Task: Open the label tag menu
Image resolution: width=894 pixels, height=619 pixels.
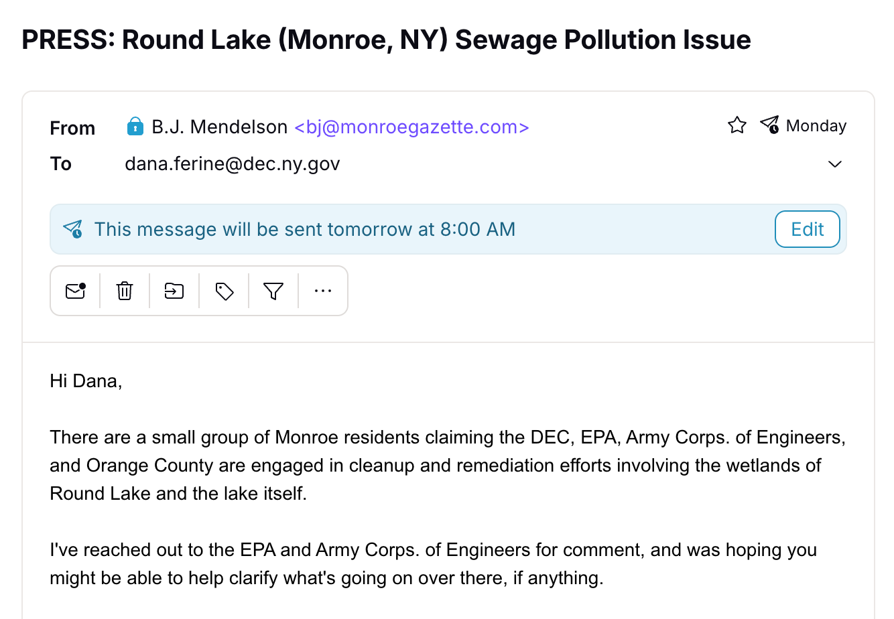Action: point(224,291)
